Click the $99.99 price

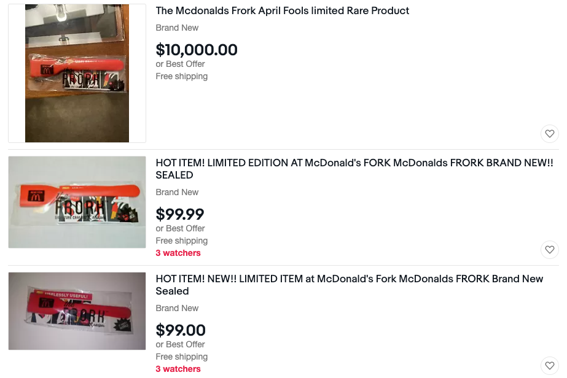(180, 214)
